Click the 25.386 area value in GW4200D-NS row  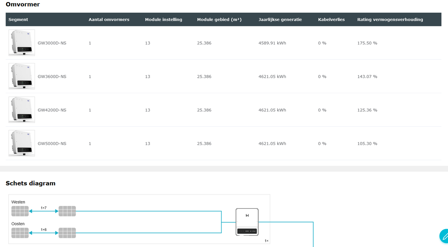pyautogui.click(x=204, y=110)
